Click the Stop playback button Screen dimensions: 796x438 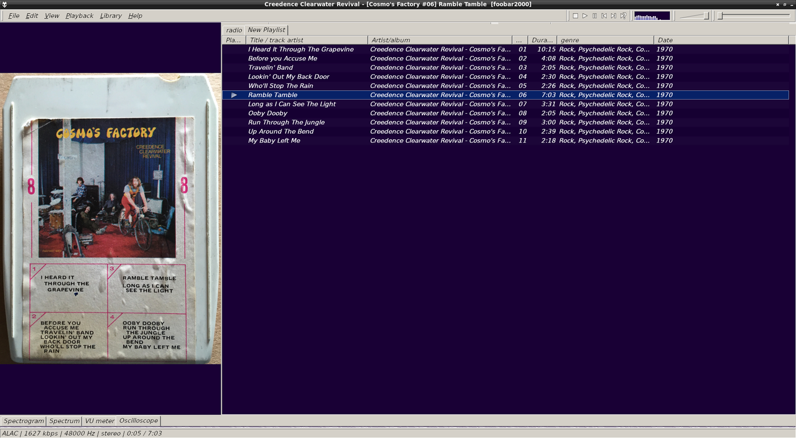[575, 16]
